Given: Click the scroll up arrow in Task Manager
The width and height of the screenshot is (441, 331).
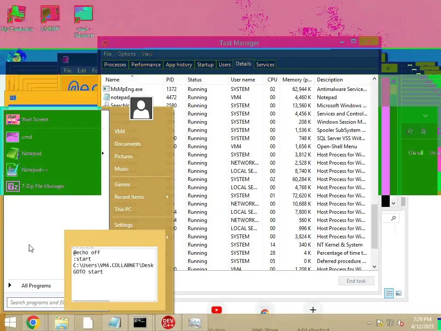Looking at the screenshot, I should pos(374,79).
